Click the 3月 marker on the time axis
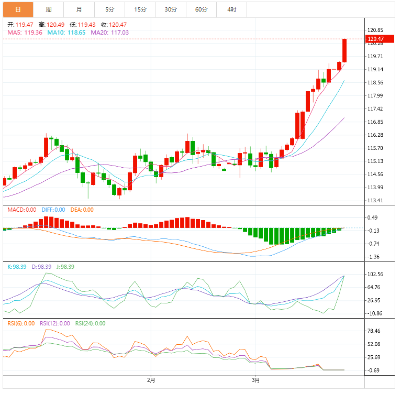This screenshot has height=393, width=401. pos(255,380)
